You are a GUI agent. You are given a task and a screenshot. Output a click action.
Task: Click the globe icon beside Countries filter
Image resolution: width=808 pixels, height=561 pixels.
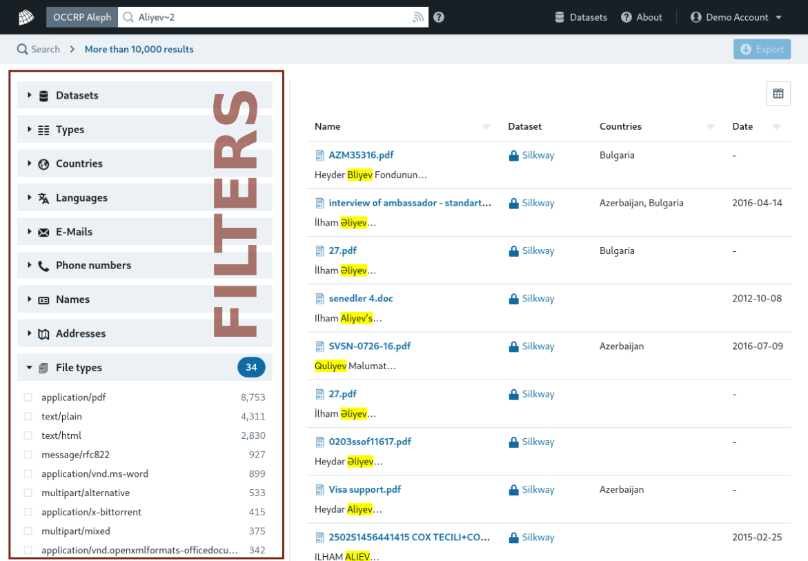tap(43, 164)
